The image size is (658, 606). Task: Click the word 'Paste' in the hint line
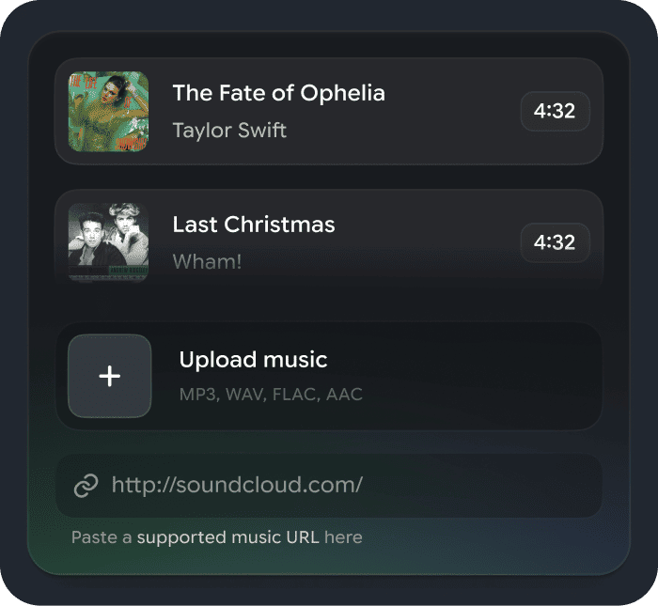click(92, 537)
